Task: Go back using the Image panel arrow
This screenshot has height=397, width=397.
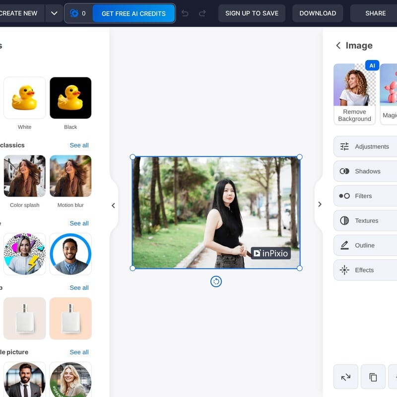Action: tap(338, 46)
